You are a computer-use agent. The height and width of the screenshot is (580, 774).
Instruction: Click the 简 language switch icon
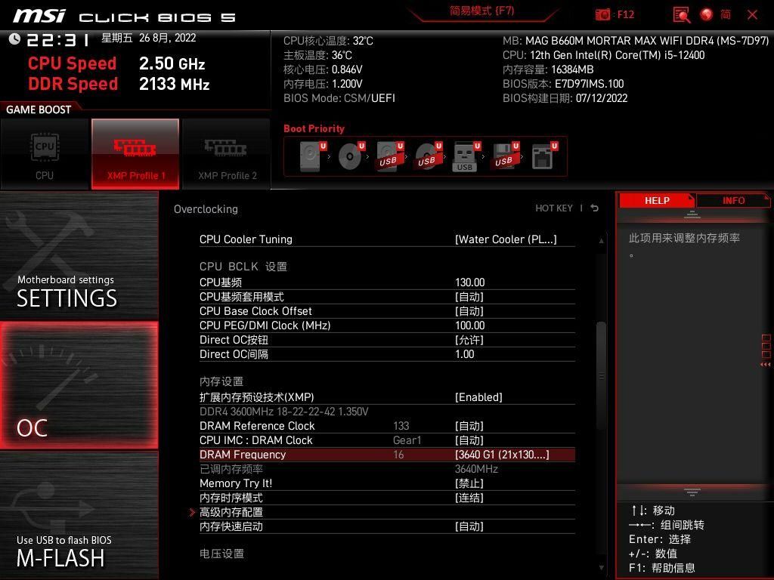coord(726,14)
